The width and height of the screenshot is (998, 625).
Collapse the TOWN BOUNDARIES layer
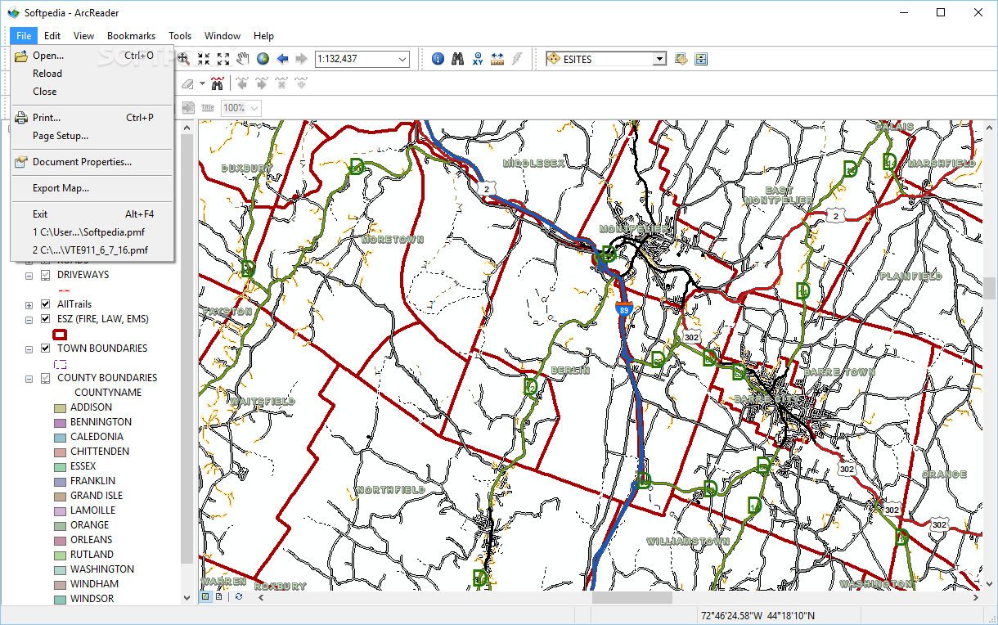coord(29,349)
